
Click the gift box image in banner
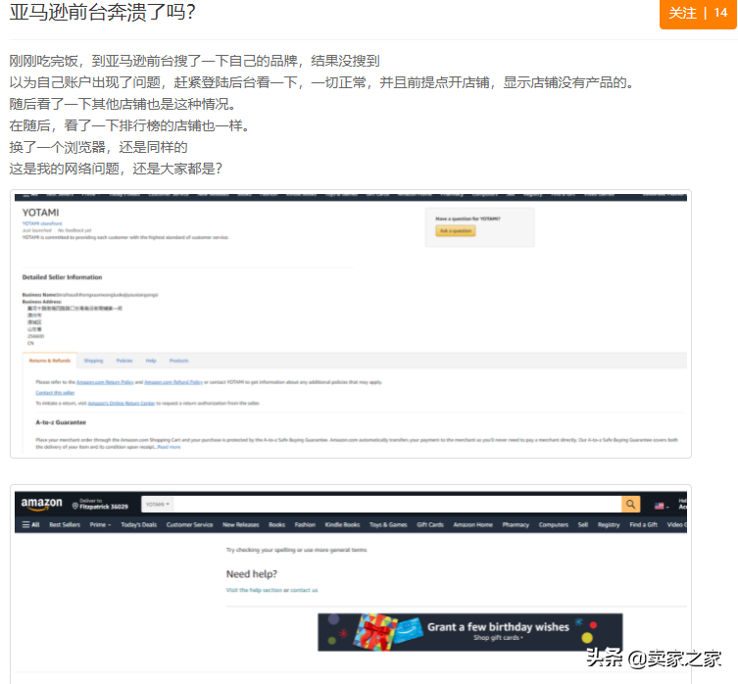click(375, 632)
